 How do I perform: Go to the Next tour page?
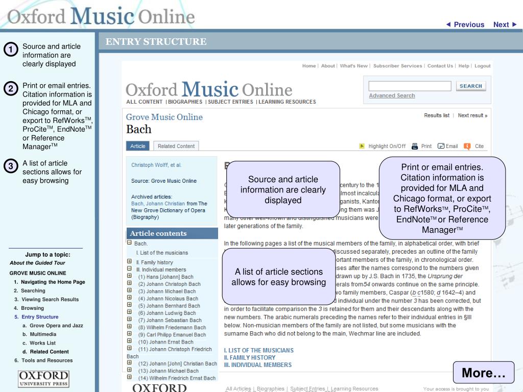[x=505, y=24]
